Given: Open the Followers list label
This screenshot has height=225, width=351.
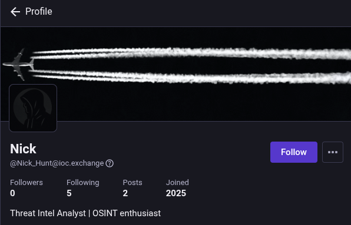Looking at the screenshot, I should 27,183.
